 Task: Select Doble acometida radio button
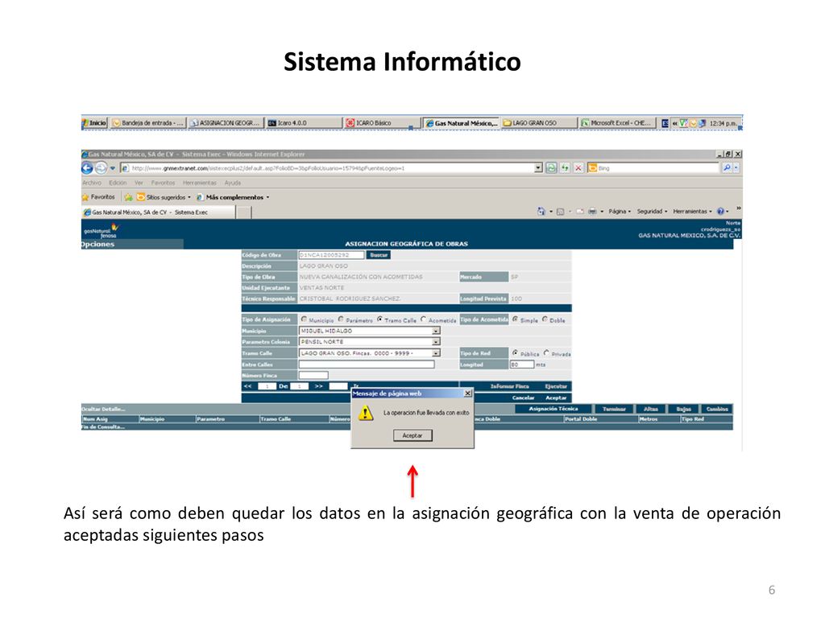(545, 319)
